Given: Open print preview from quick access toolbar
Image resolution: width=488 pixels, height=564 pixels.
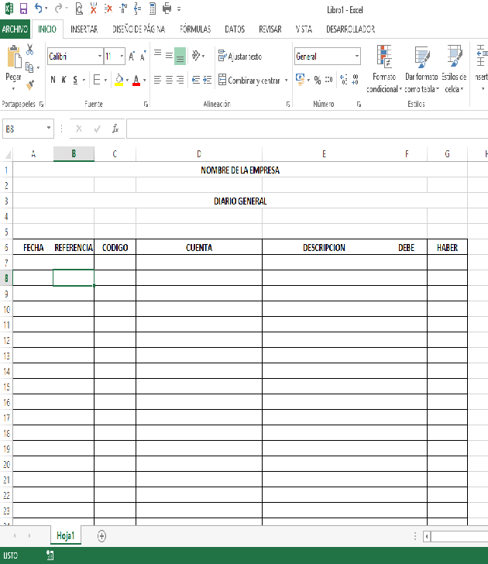Looking at the screenshot, I should pyautogui.click(x=79, y=9).
